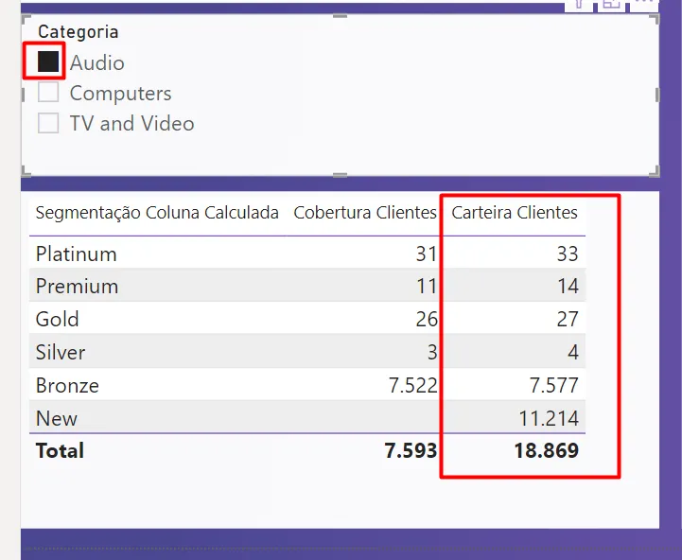Click the pin icon above the slicer
This screenshot has height=560, width=682.
click(x=578, y=3)
